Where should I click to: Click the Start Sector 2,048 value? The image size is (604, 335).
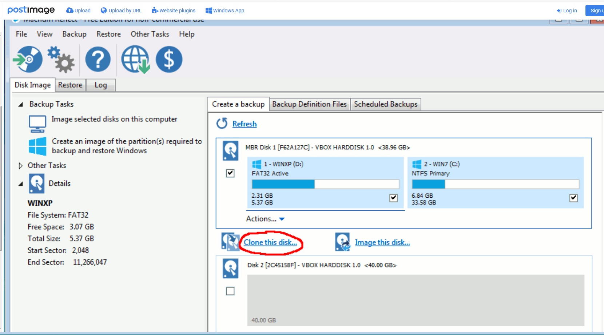(80, 250)
